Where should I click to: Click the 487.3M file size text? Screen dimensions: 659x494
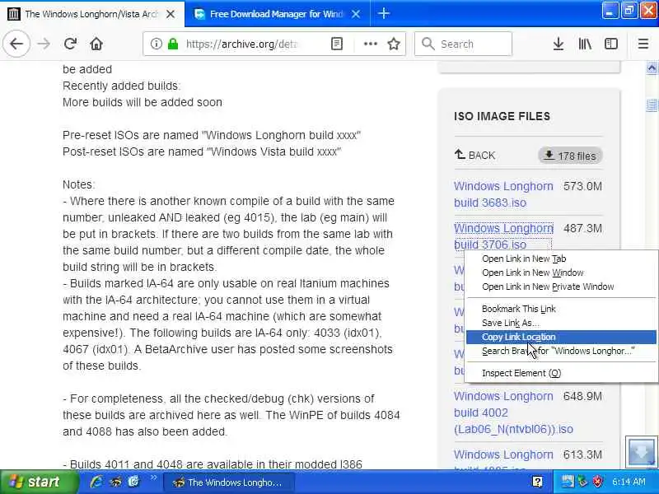[x=582, y=228]
